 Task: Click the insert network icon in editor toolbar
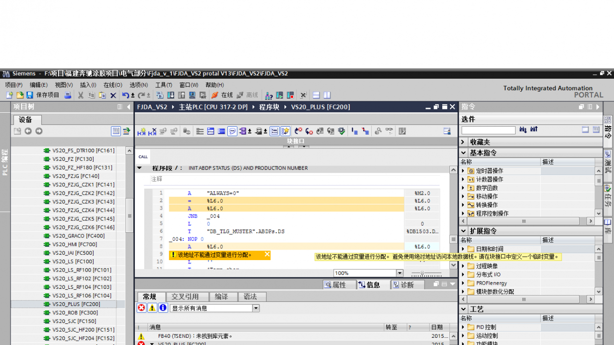[x=142, y=131]
